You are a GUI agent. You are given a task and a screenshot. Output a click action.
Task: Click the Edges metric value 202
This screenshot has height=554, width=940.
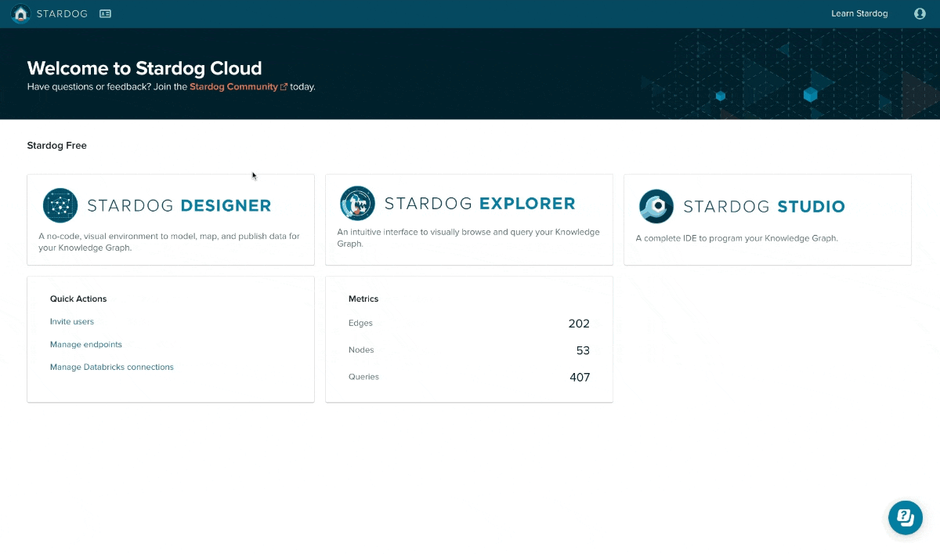pyautogui.click(x=579, y=324)
